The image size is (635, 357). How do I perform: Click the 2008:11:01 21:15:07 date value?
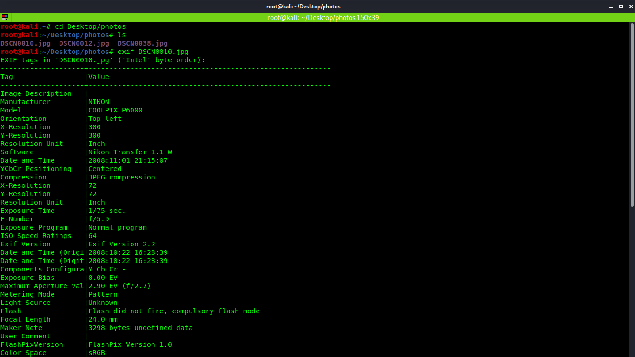(128, 160)
